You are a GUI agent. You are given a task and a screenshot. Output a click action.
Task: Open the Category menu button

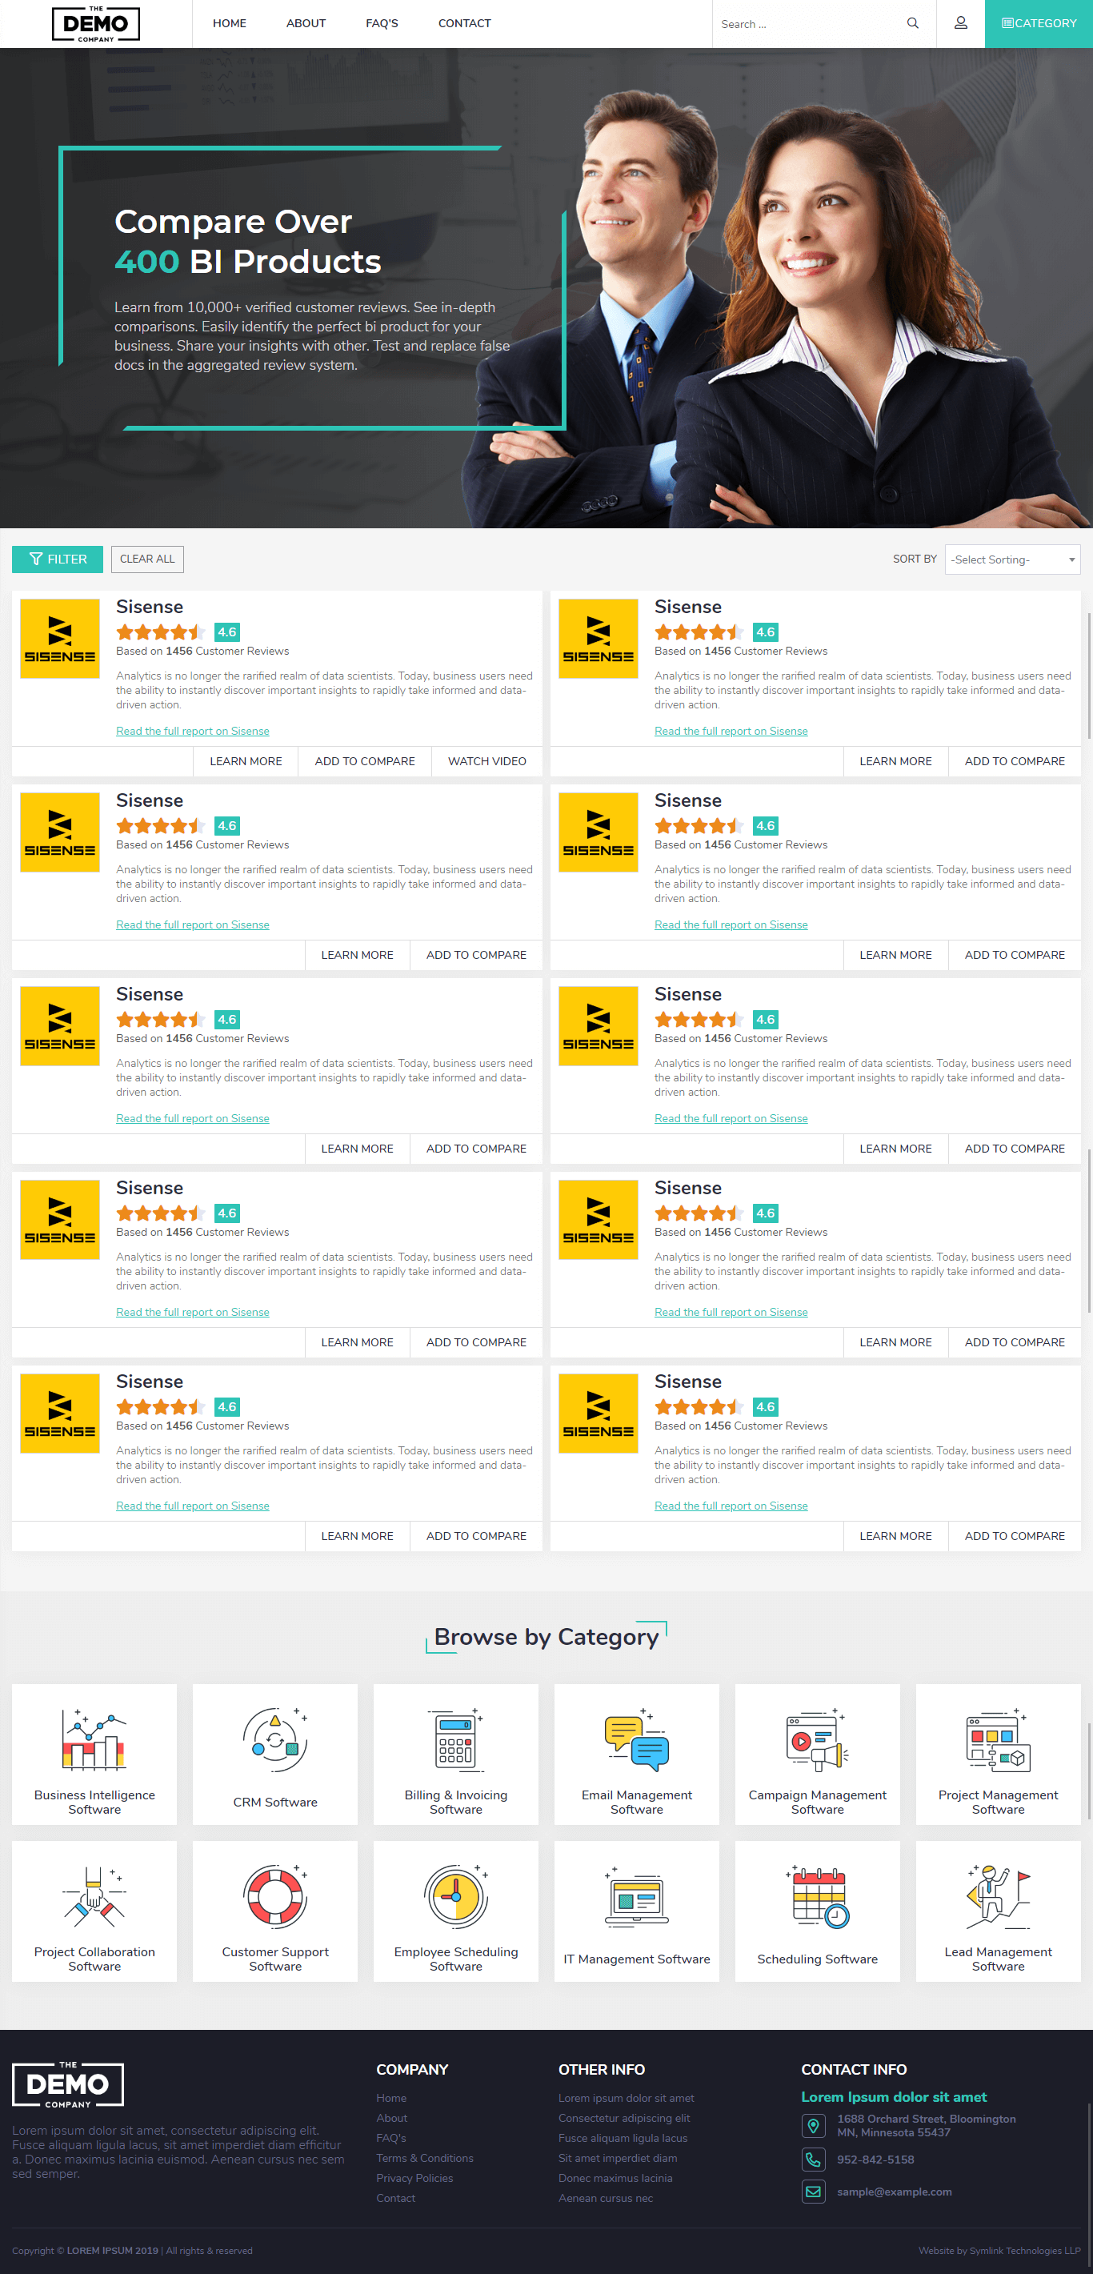(1039, 24)
